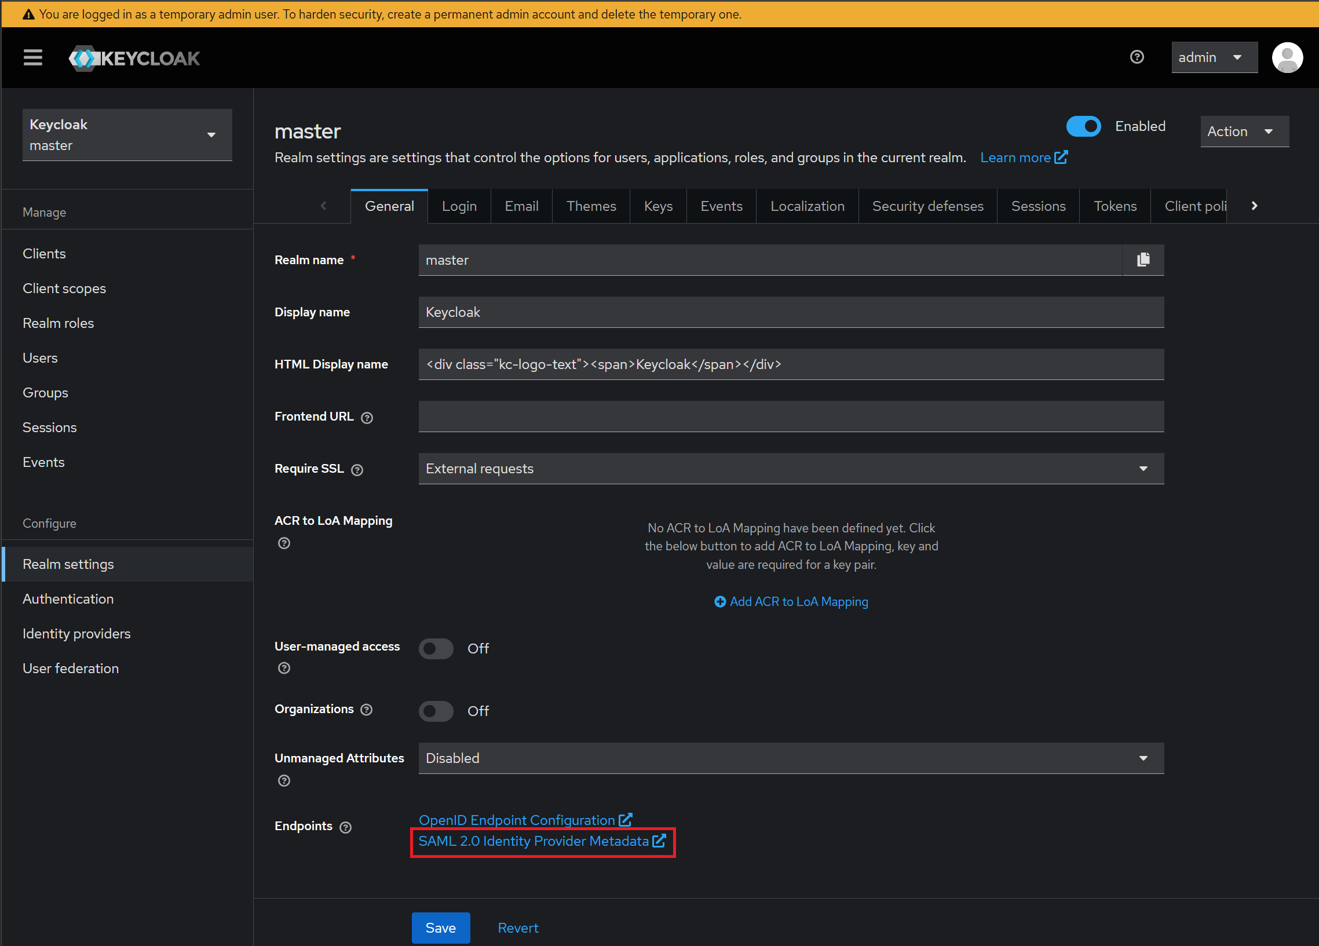Open the hamburger navigation menu icon
The width and height of the screenshot is (1319, 946).
point(32,57)
